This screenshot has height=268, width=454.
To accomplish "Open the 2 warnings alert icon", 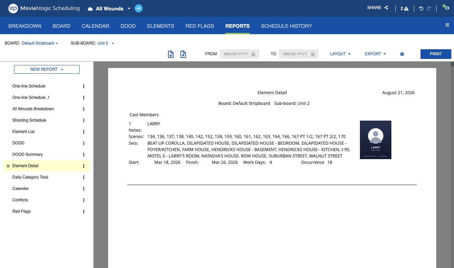I will (x=404, y=8).
